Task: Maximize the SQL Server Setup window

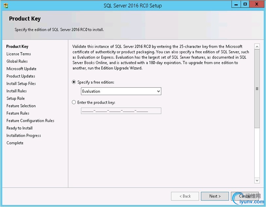Action: (245, 4)
